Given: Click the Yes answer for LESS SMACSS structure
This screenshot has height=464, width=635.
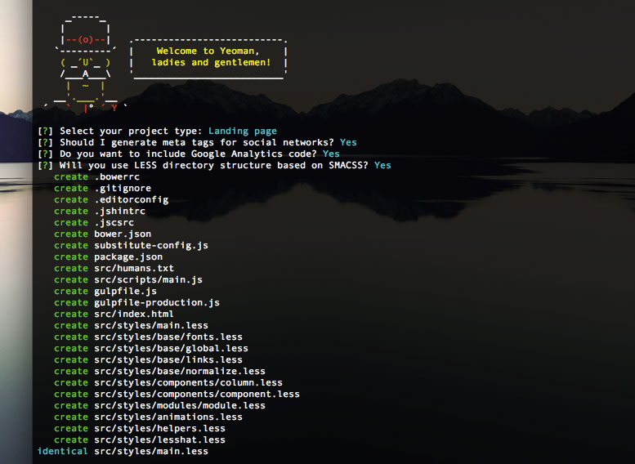Looking at the screenshot, I should [x=382, y=165].
